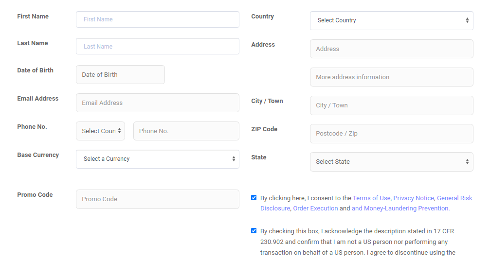Image resolution: width=490 pixels, height=260 pixels.
Task: Click the first Address input field
Action: click(x=392, y=49)
